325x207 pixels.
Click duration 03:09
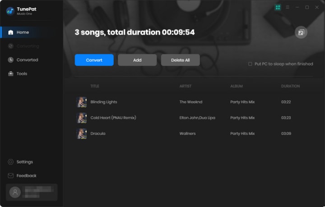point(286,133)
